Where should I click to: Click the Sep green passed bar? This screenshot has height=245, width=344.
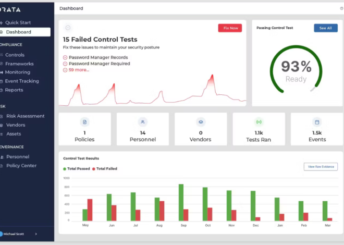tap(181, 202)
